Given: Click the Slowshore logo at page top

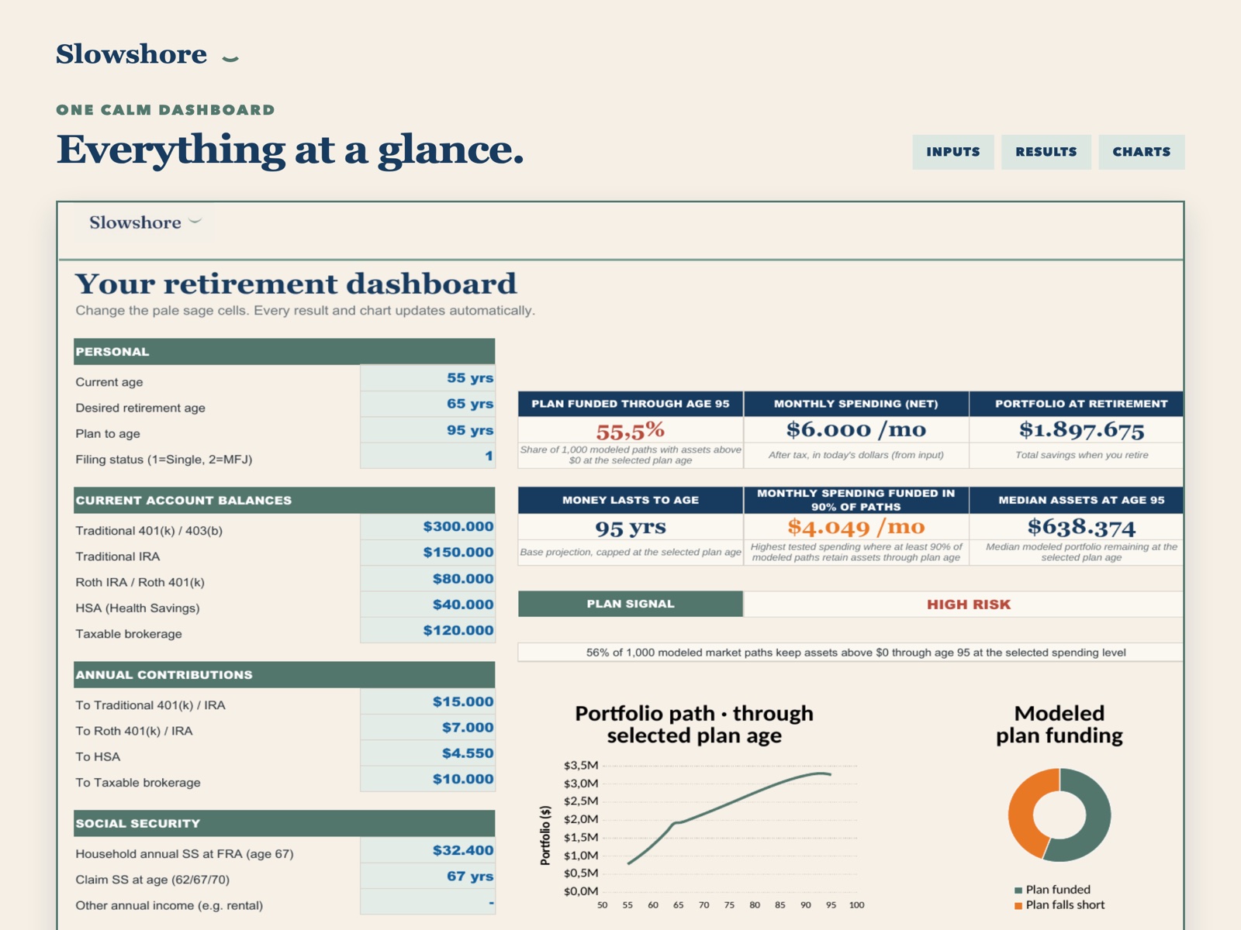Looking at the screenshot, I should pos(132,54).
